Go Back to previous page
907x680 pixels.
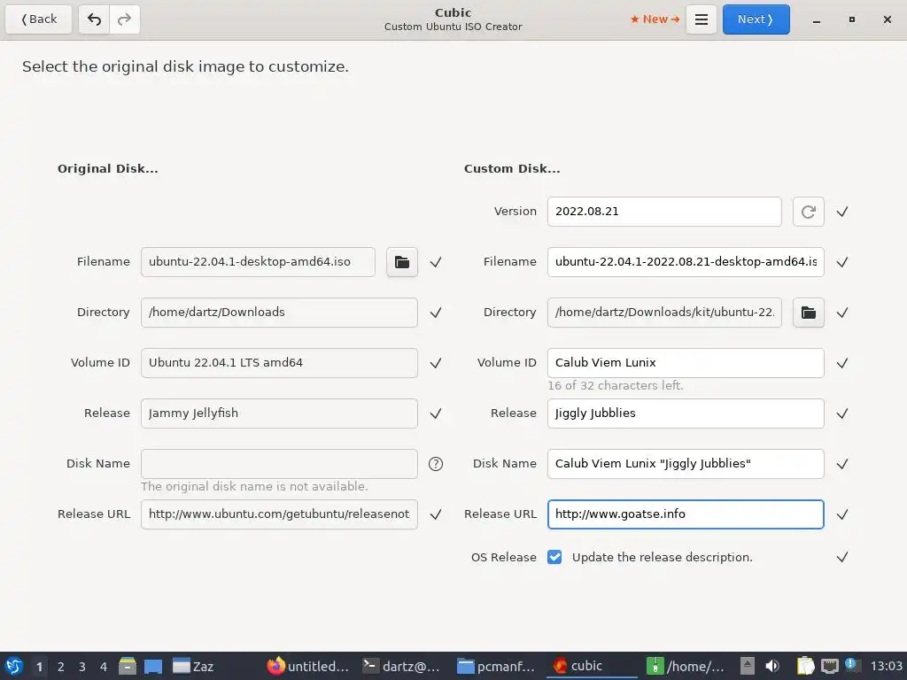coord(39,19)
